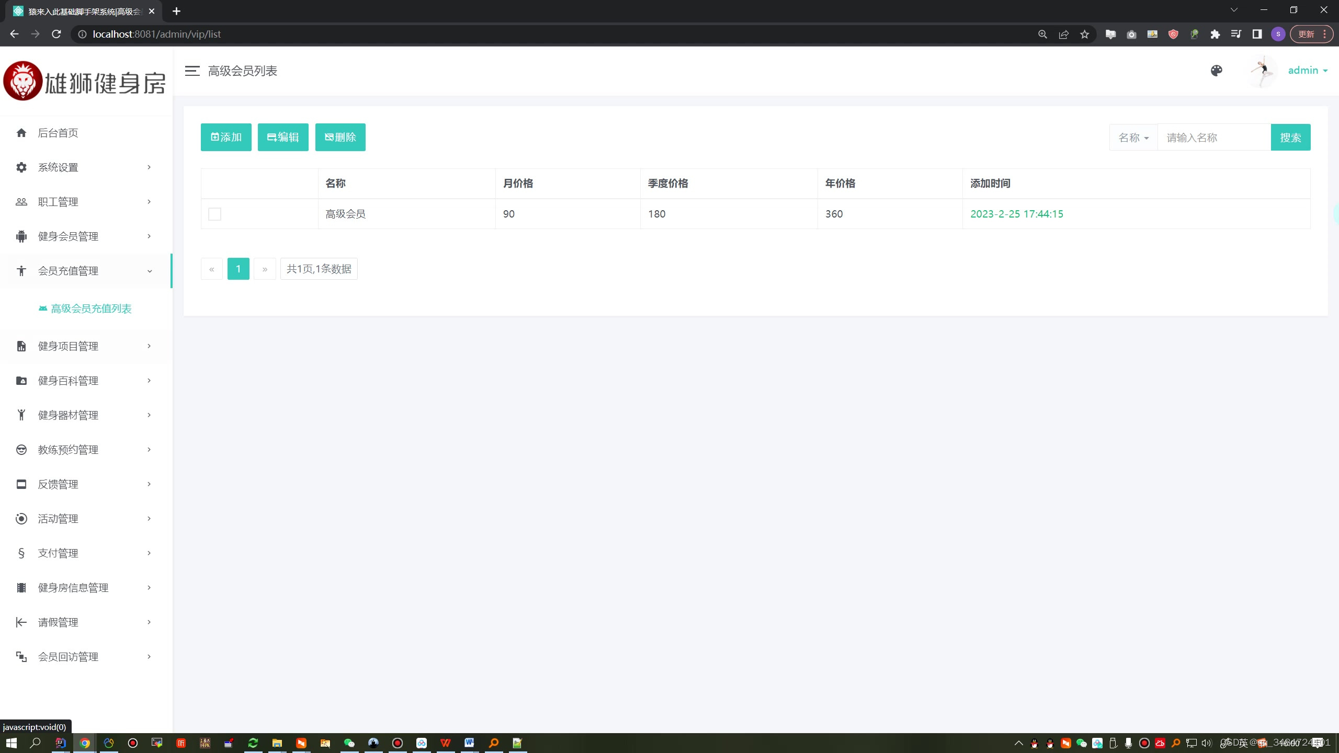Reload the page using refresh icon

click(56, 35)
